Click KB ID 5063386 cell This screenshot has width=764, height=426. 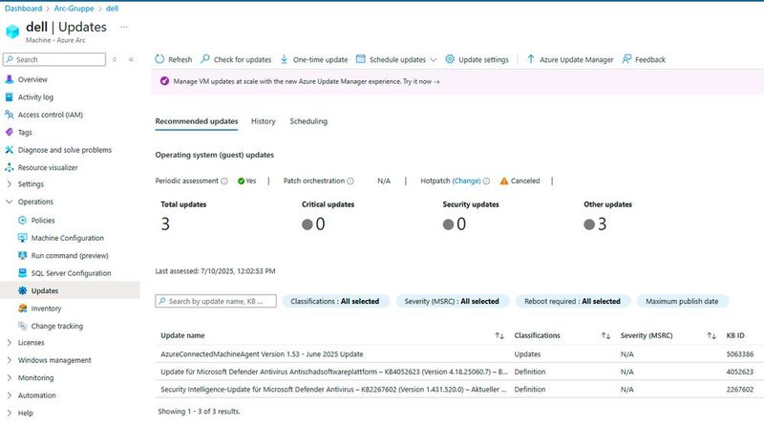pyautogui.click(x=739, y=354)
